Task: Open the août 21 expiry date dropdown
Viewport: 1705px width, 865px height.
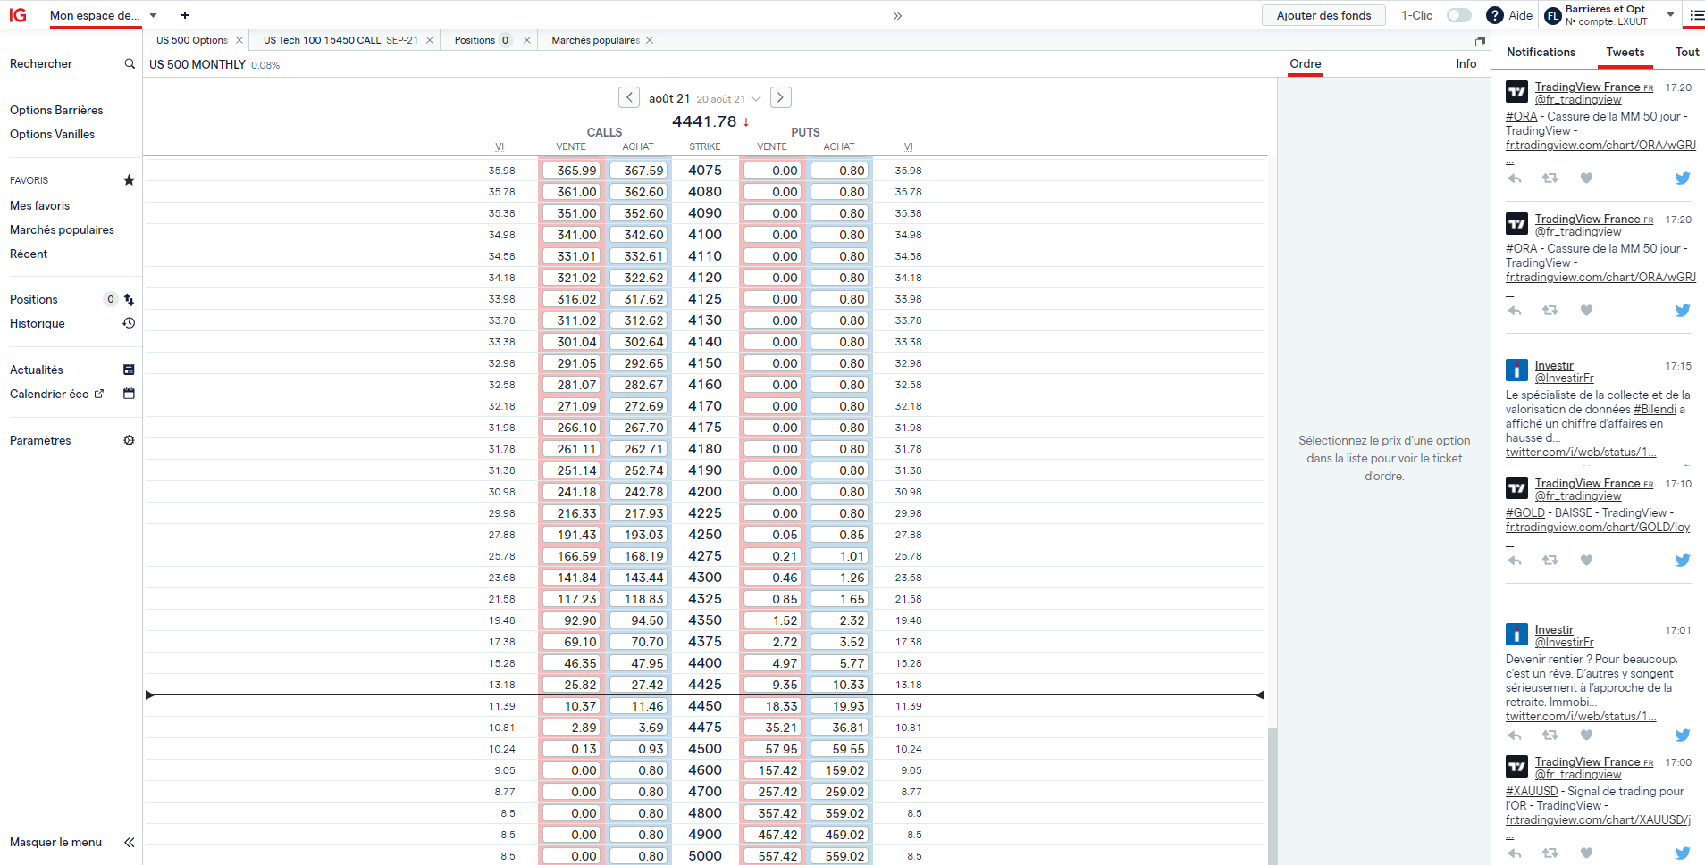Action: [x=756, y=98]
